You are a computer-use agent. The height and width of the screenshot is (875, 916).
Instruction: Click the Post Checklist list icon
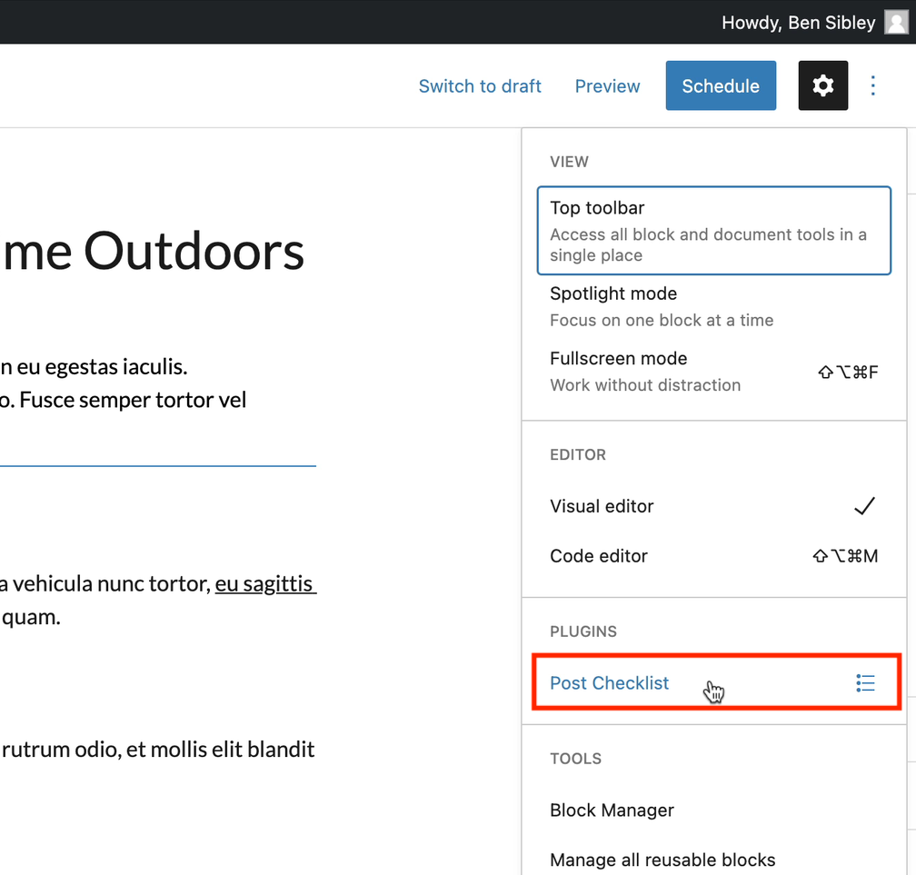pyautogui.click(x=865, y=683)
